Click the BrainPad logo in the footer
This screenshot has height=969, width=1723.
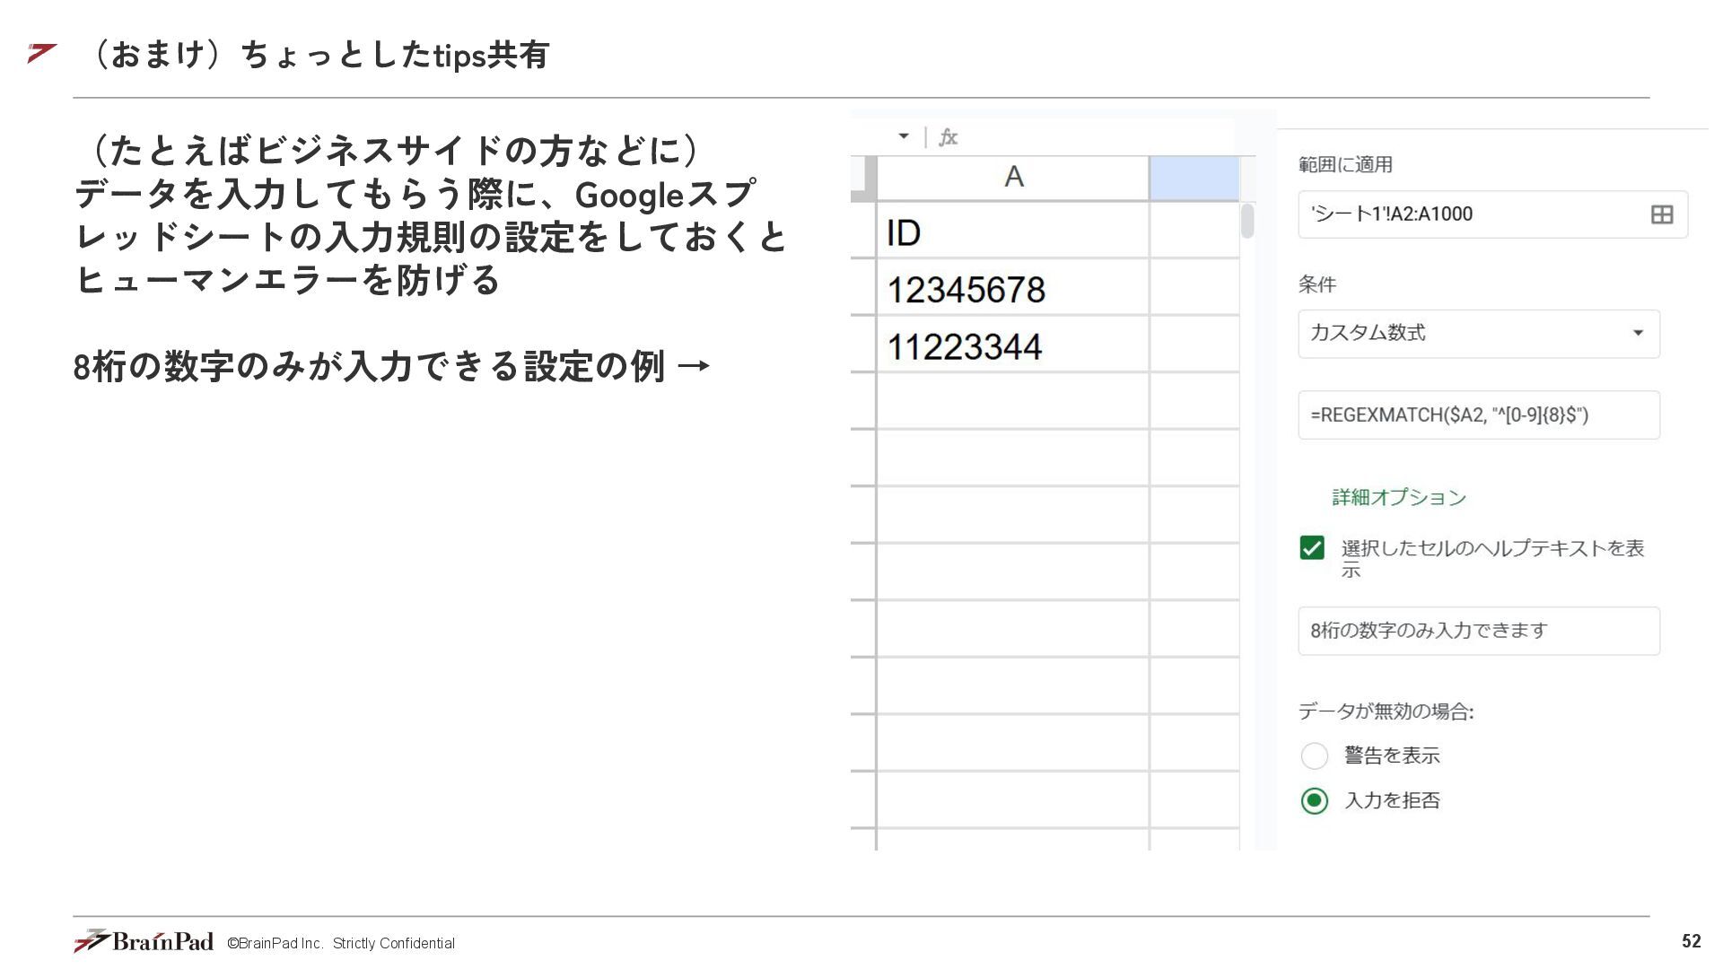tap(144, 941)
